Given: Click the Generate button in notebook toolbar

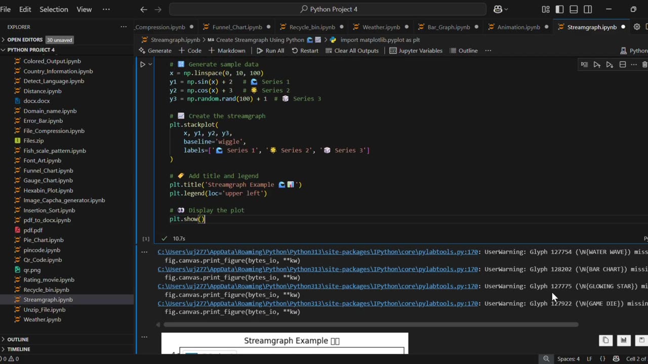Looking at the screenshot, I should tap(155, 51).
